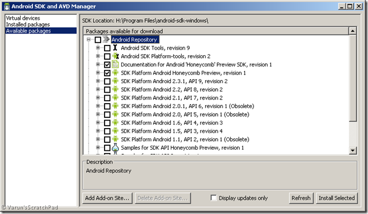The width and height of the screenshot is (368, 214).
Task: Expand the Android SDK Platform-tools node
Action: coord(98,56)
